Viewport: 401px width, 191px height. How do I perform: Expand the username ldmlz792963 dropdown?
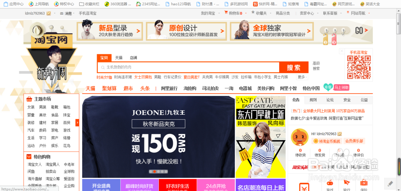tap(55, 13)
